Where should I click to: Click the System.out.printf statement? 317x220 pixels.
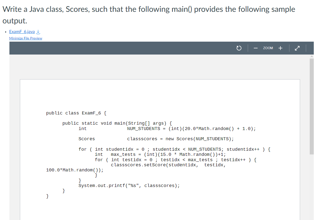(x=129, y=185)
